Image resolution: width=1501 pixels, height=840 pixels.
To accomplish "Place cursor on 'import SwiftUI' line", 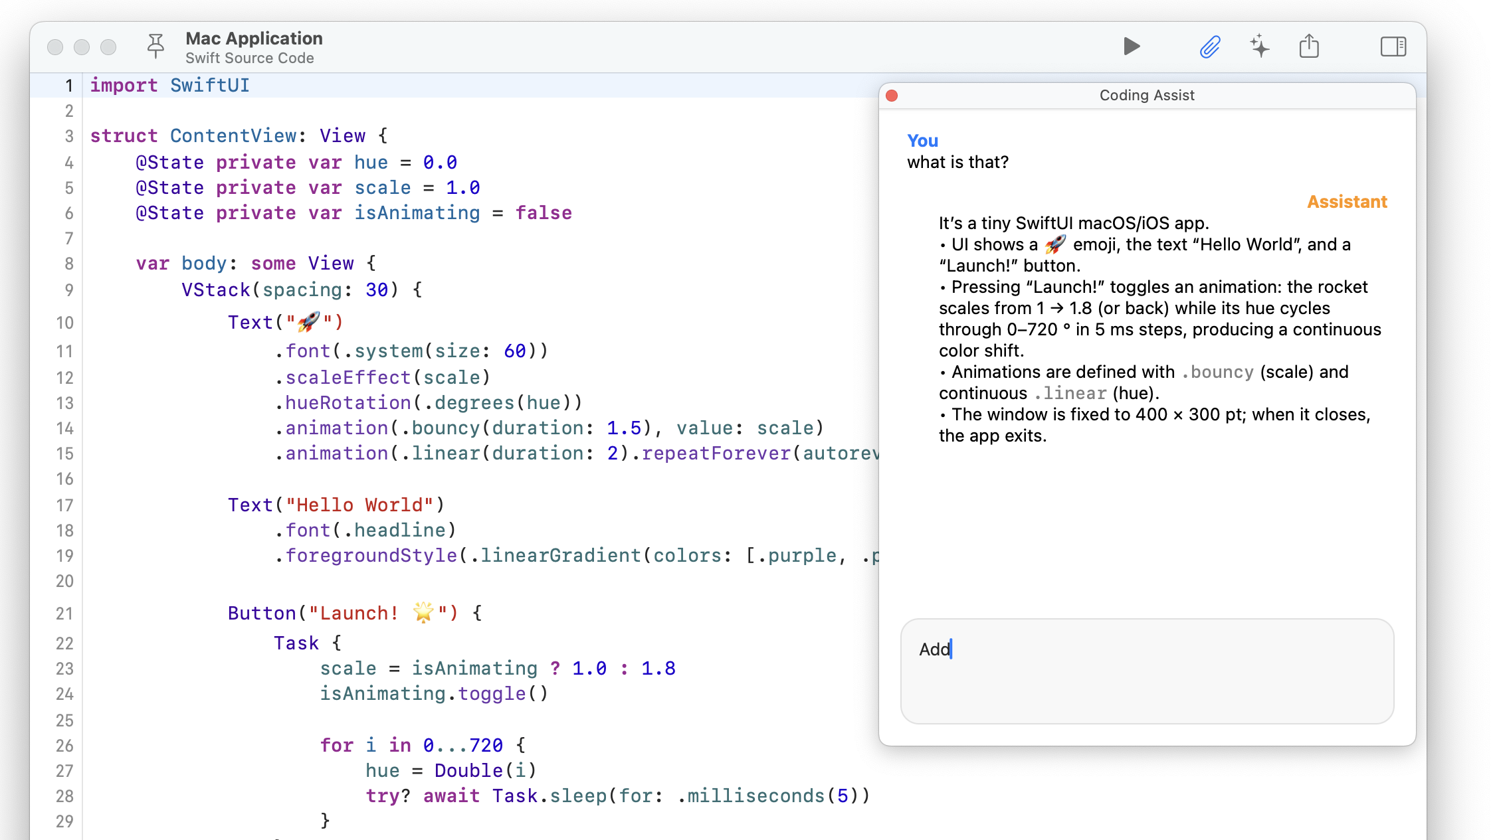I will pyautogui.click(x=171, y=85).
